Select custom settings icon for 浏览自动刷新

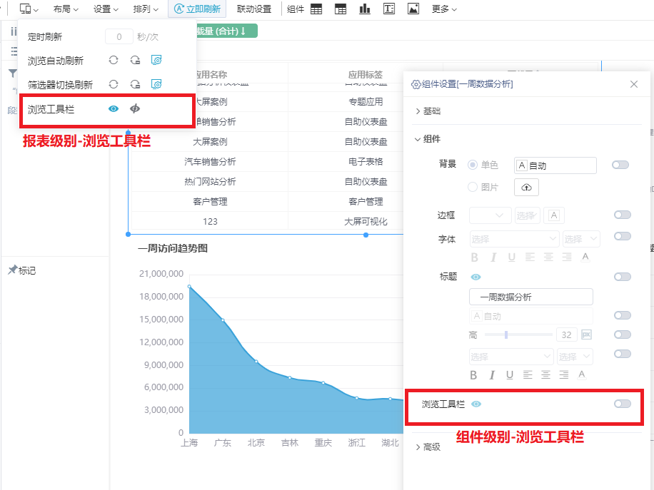tap(156, 60)
